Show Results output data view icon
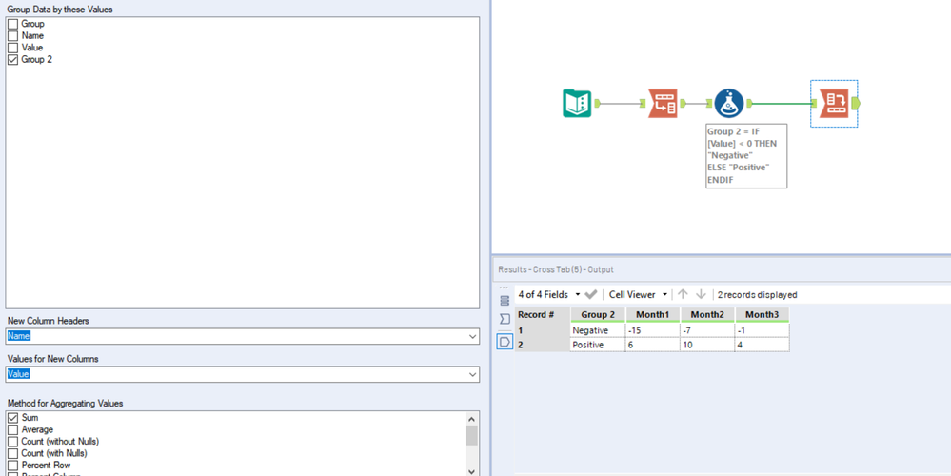The width and height of the screenshot is (951, 476). pos(505,342)
